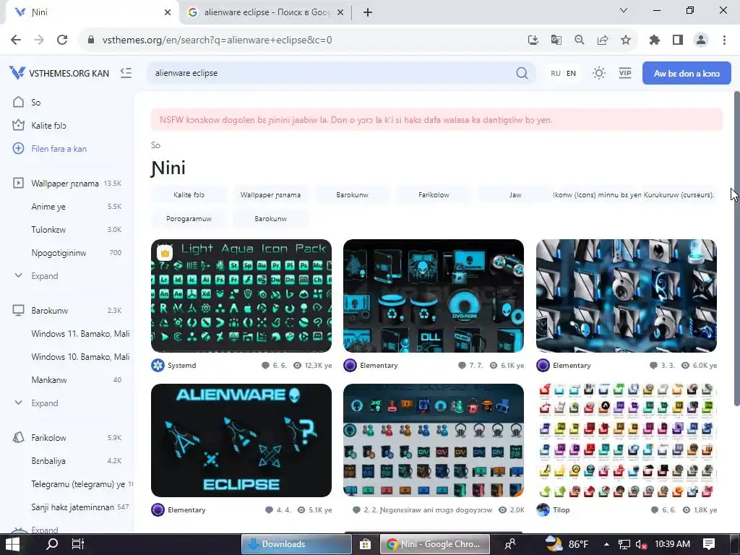Click the Systemd author avatar
Screen dimensions: 740x555
coord(158,365)
